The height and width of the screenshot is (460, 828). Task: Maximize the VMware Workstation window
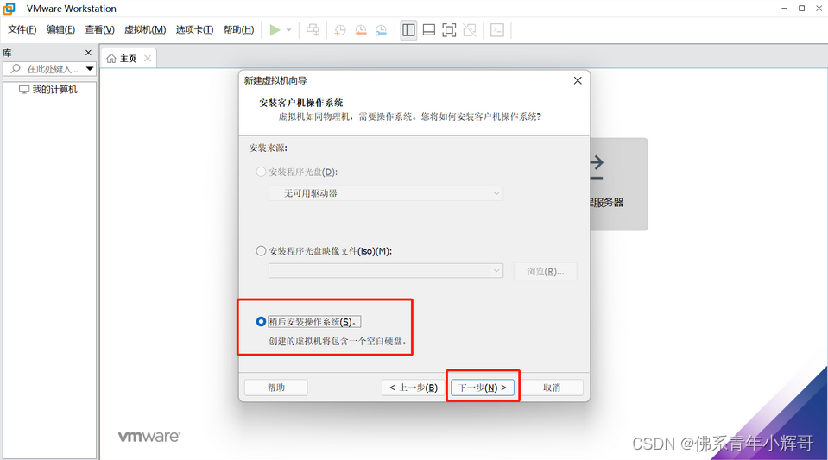point(801,9)
